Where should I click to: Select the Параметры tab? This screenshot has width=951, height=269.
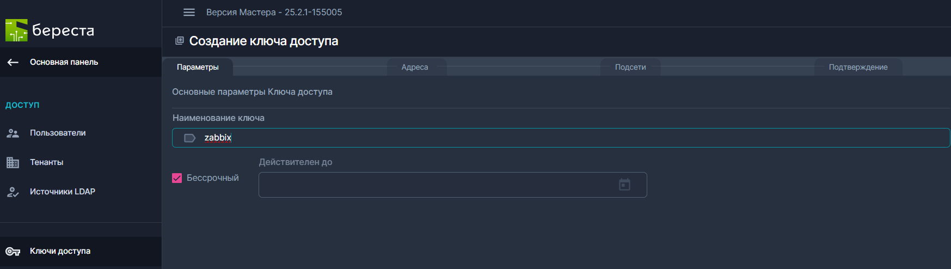pyautogui.click(x=198, y=68)
